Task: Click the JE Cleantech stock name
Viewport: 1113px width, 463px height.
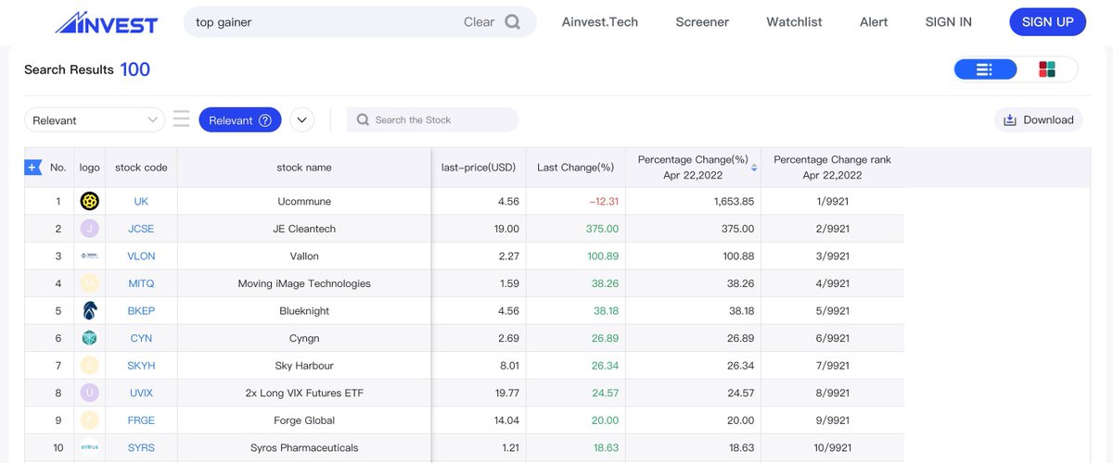Action: tap(304, 229)
